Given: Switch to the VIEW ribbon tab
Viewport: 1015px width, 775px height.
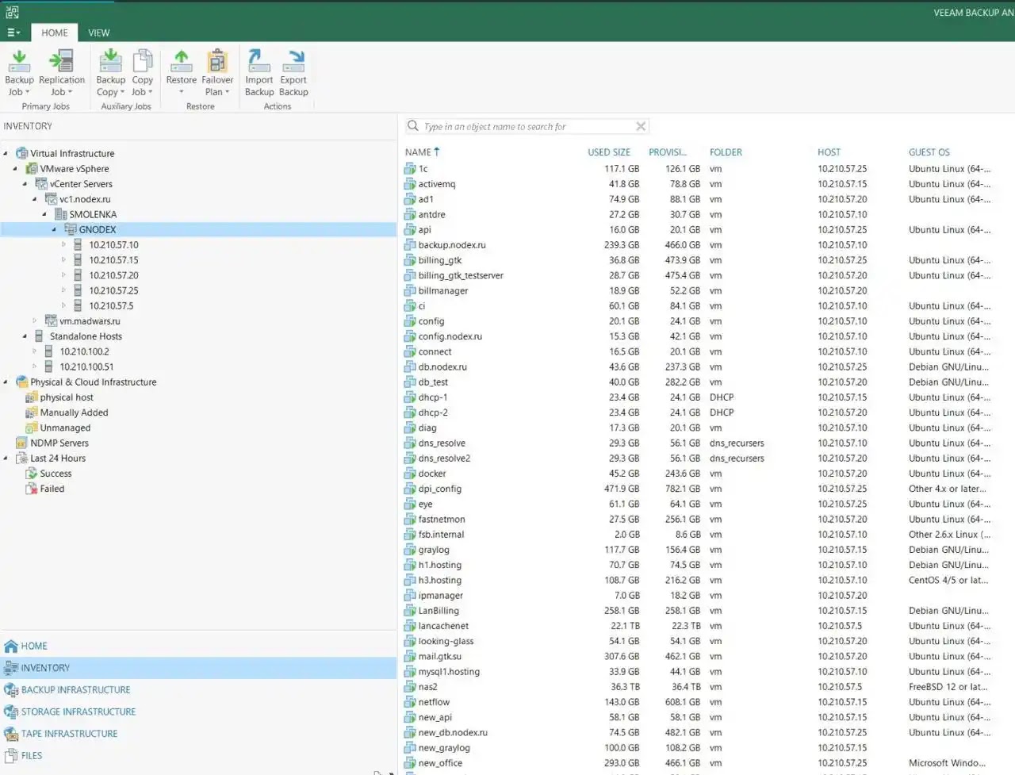Looking at the screenshot, I should (99, 33).
